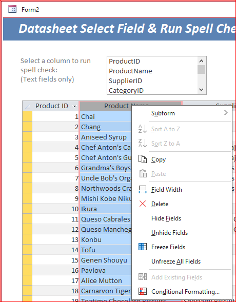Click the Copy icon in context menu
This screenshot has height=302, width=236.
click(x=143, y=159)
